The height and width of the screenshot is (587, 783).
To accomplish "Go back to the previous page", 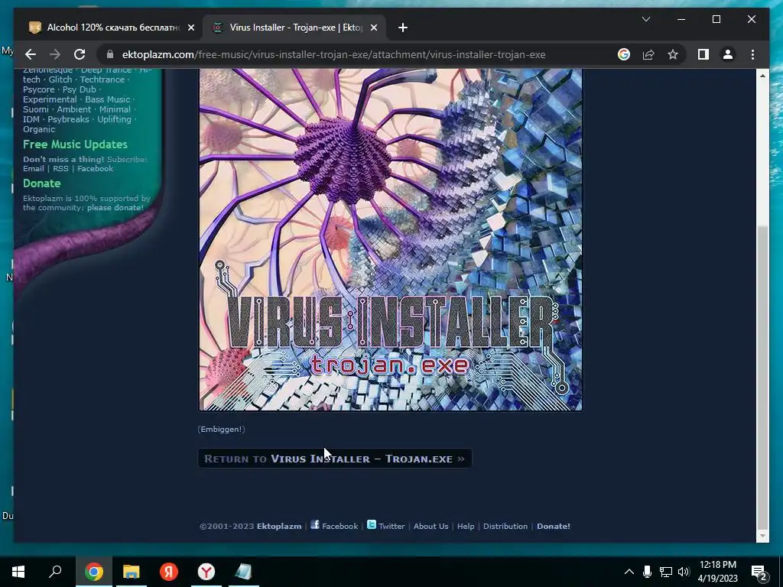I will coord(31,54).
